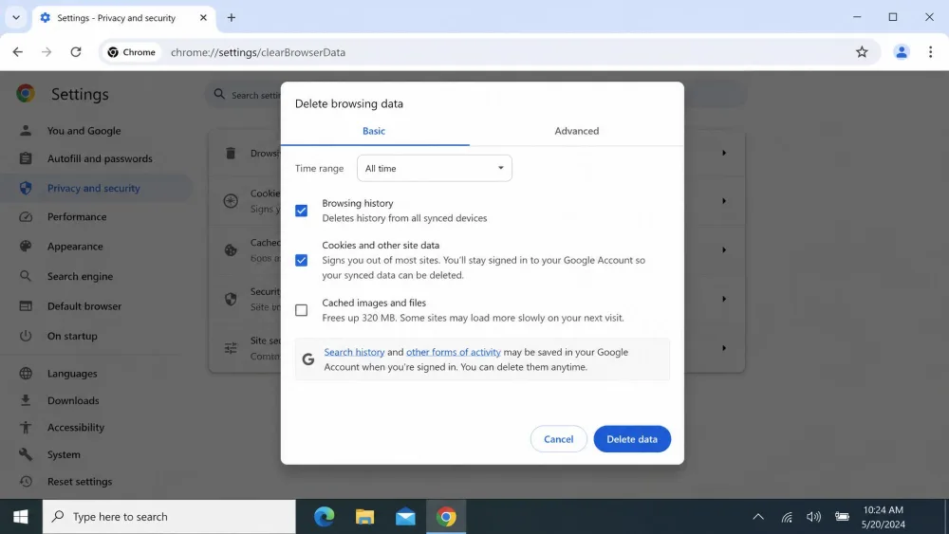Open Chrome three-dot menu
The image size is (949, 534).
point(930,52)
